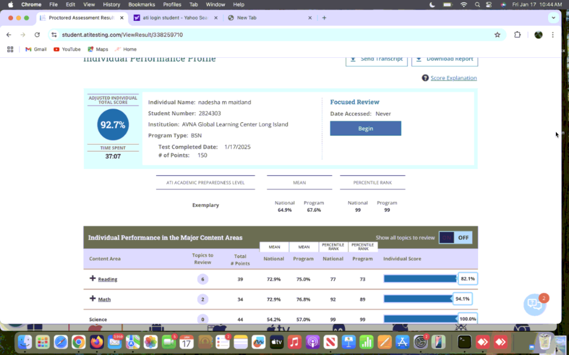This screenshot has height=355, width=569.
Task: Open the Chrome three-dot menu
Action: click(553, 35)
